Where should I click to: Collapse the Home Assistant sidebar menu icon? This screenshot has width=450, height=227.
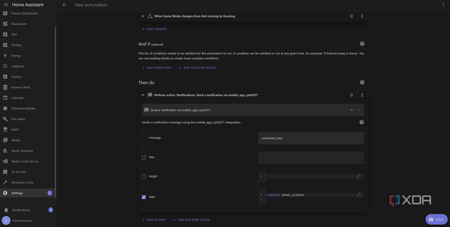[x=6, y=5]
